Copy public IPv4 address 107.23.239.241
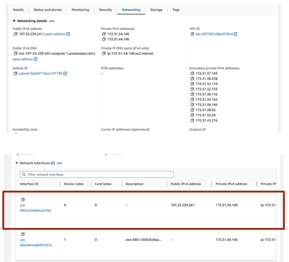This screenshot has height=262, width=289. 15,34
